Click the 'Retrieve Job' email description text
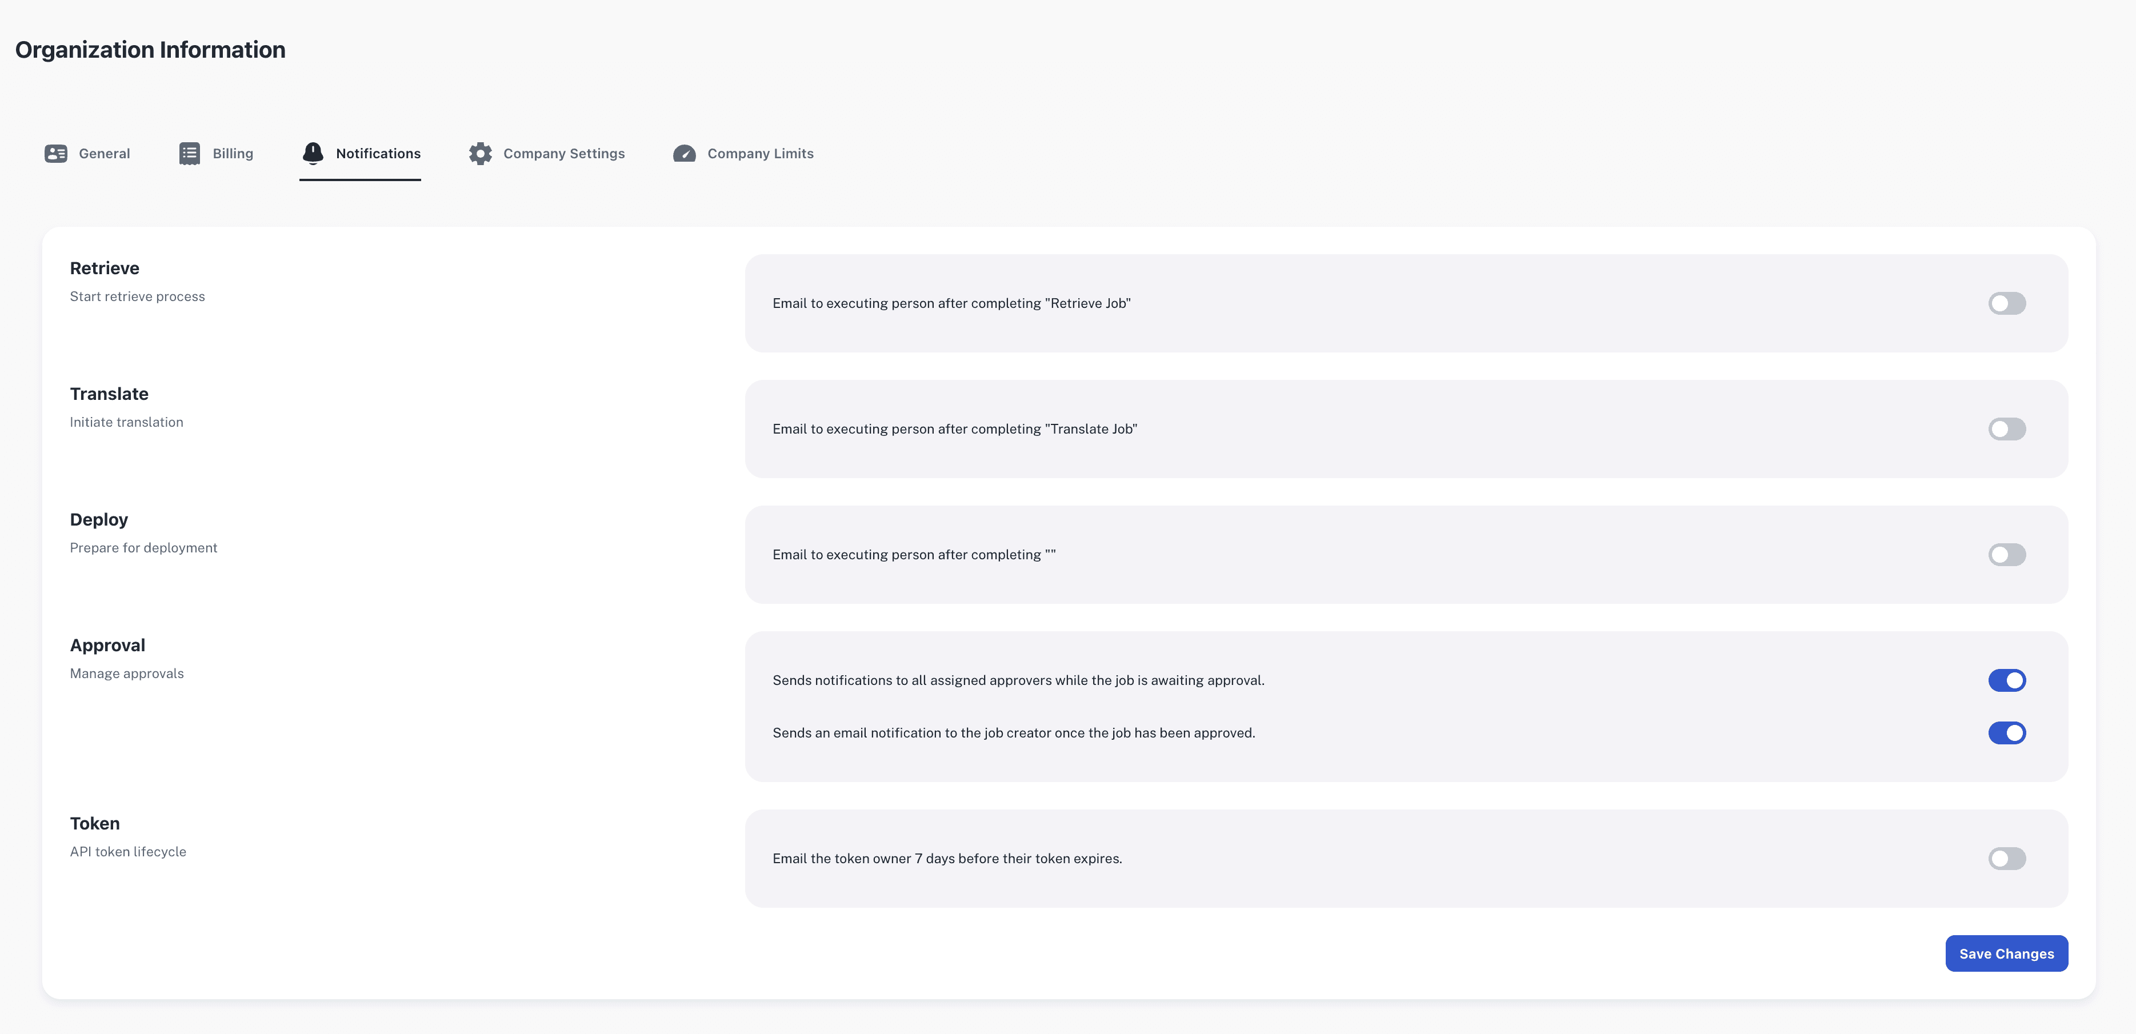This screenshot has width=2136, height=1034. click(x=952, y=303)
